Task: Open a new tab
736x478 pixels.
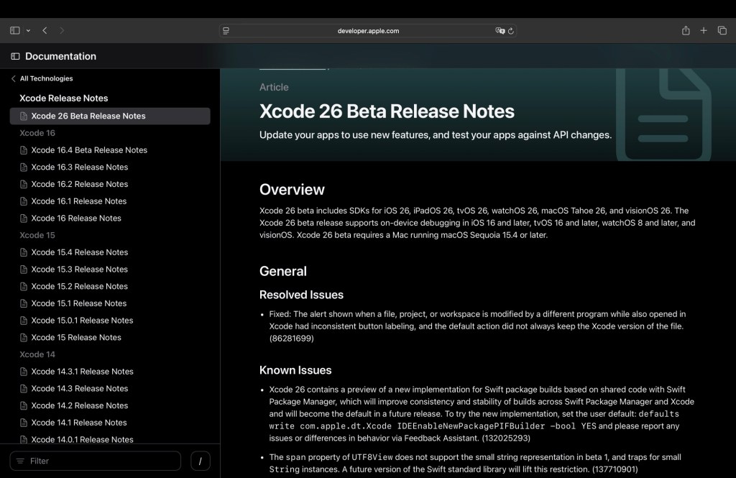Action: point(704,31)
